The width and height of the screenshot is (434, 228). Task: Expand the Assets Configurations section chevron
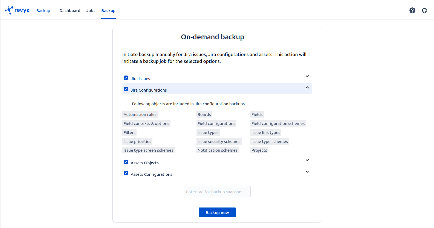click(307, 172)
